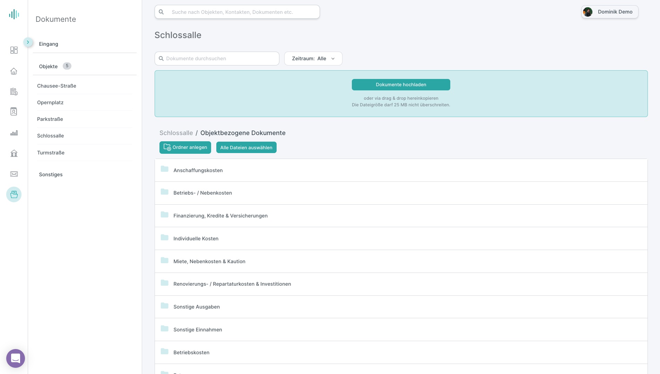Click the Objekte count badge 5
The width and height of the screenshot is (660, 374).
click(x=67, y=66)
